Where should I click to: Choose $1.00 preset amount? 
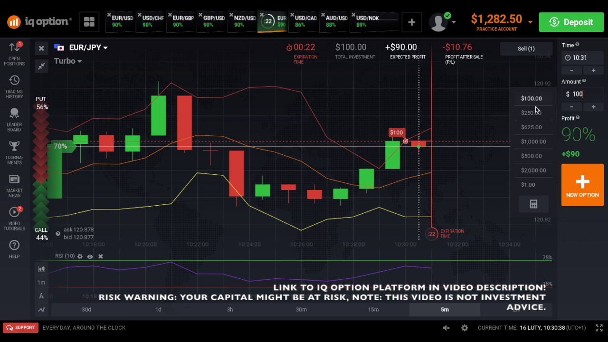pyautogui.click(x=528, y=185)
